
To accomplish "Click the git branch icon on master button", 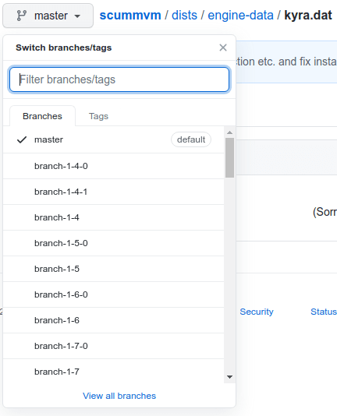I will (22, 16).
